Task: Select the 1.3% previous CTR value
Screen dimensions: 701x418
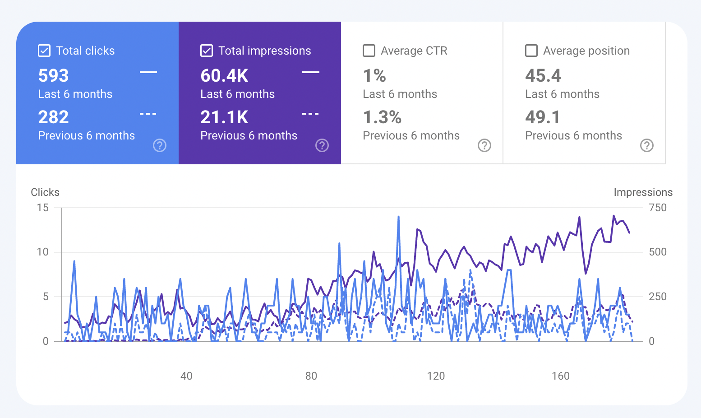Action: (x=383, y=117)
